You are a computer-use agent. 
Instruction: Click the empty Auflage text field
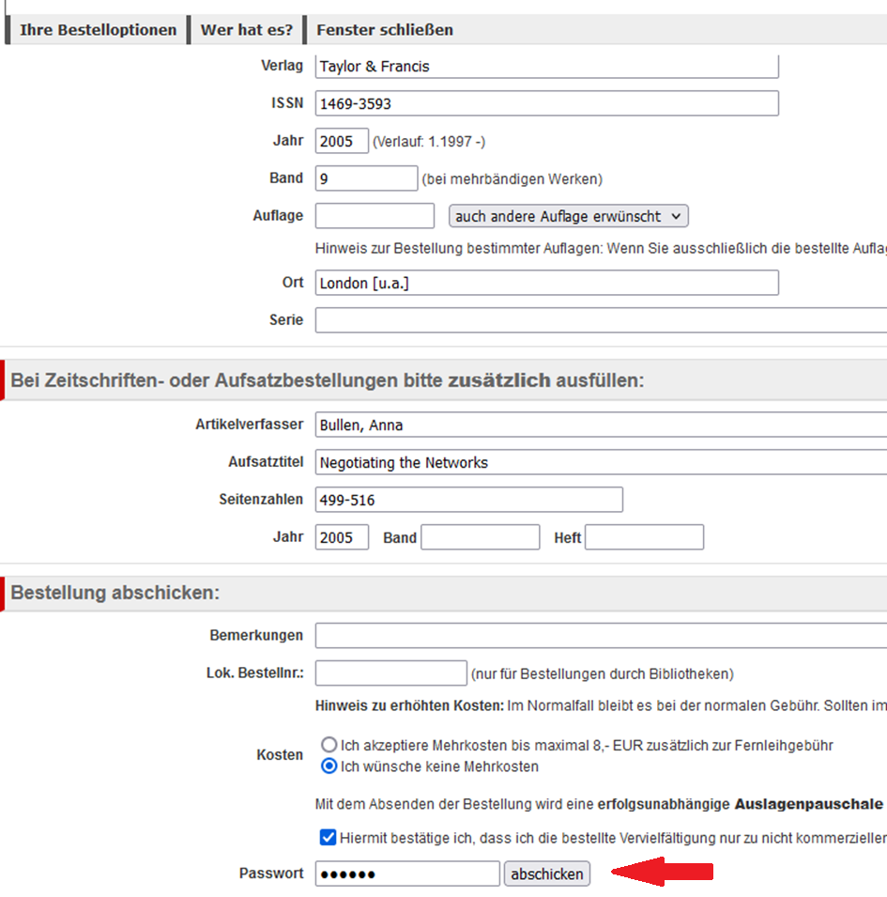[375, 216]
